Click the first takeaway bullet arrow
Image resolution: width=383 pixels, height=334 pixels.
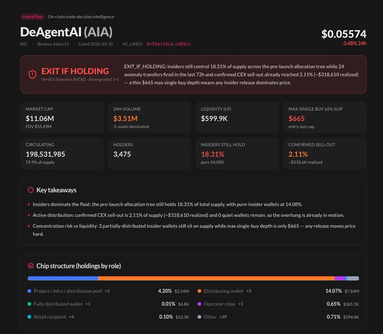coord(29,204)
